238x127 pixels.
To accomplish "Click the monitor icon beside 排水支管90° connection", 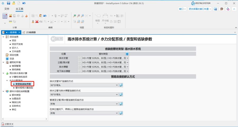I will [x=121, y=85].
